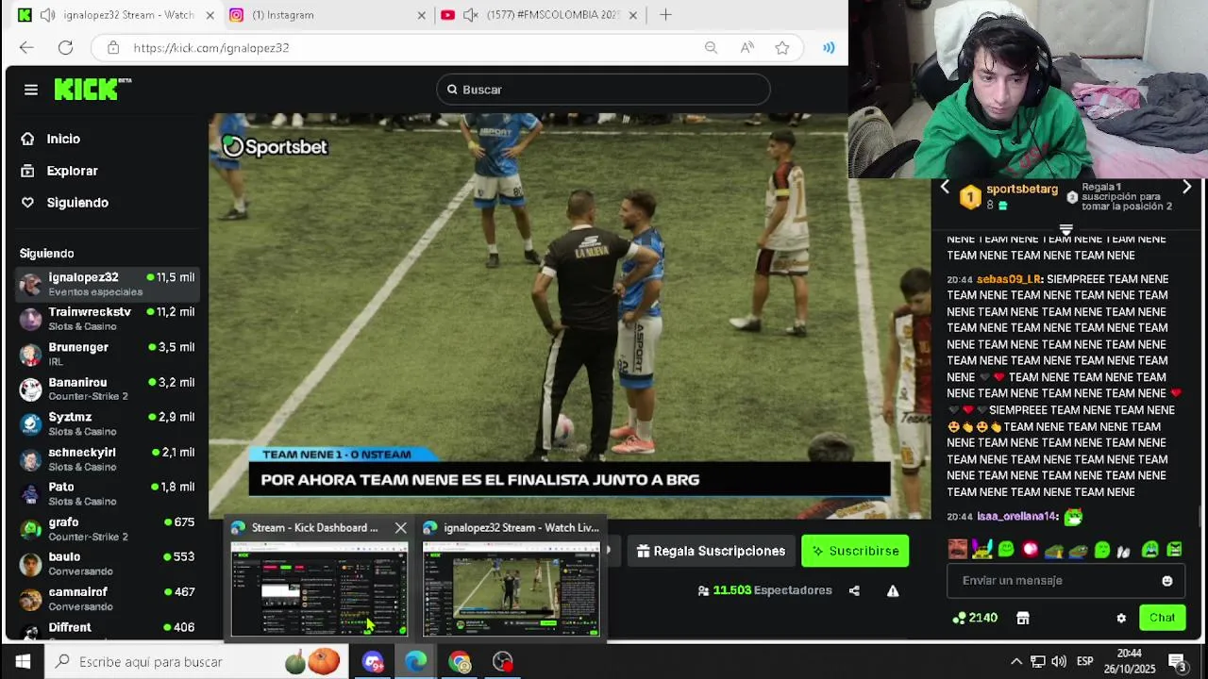Image resolution: width=1208 pixels, height=679 pixels.
Task: Click the Buscar search field
Action: (x=603, y=90)
